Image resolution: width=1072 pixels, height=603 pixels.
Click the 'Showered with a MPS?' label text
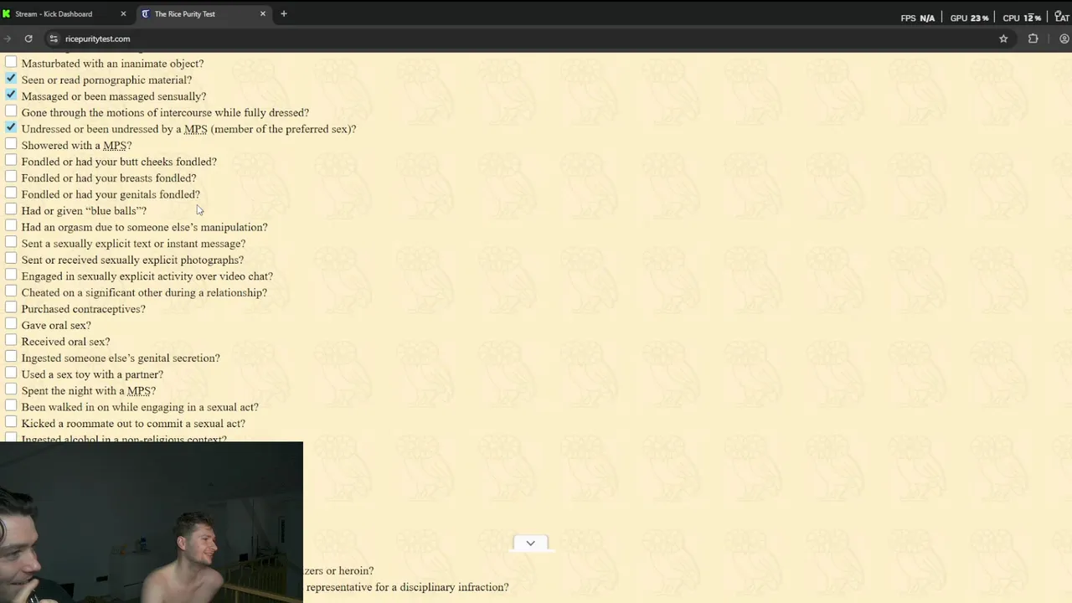76,145
